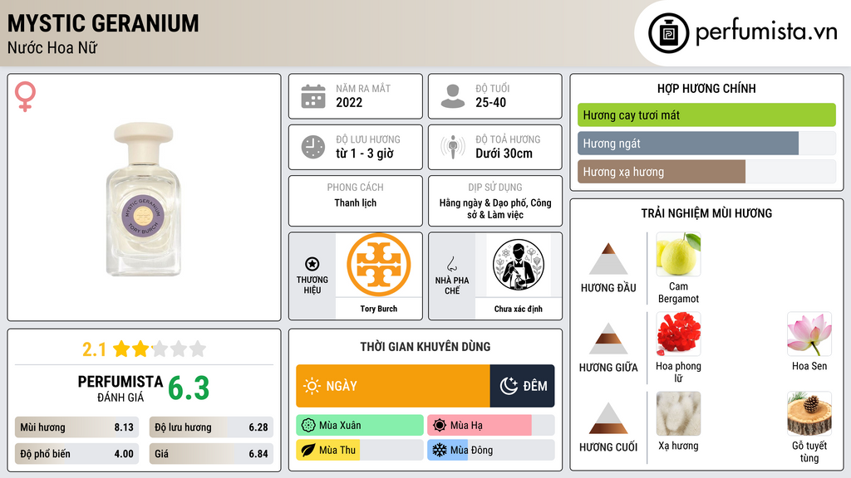Viewport: 851px width, 478px height.
Task: Click the dark Đêm nighttime bar
Action: click(x=522, y=386)
